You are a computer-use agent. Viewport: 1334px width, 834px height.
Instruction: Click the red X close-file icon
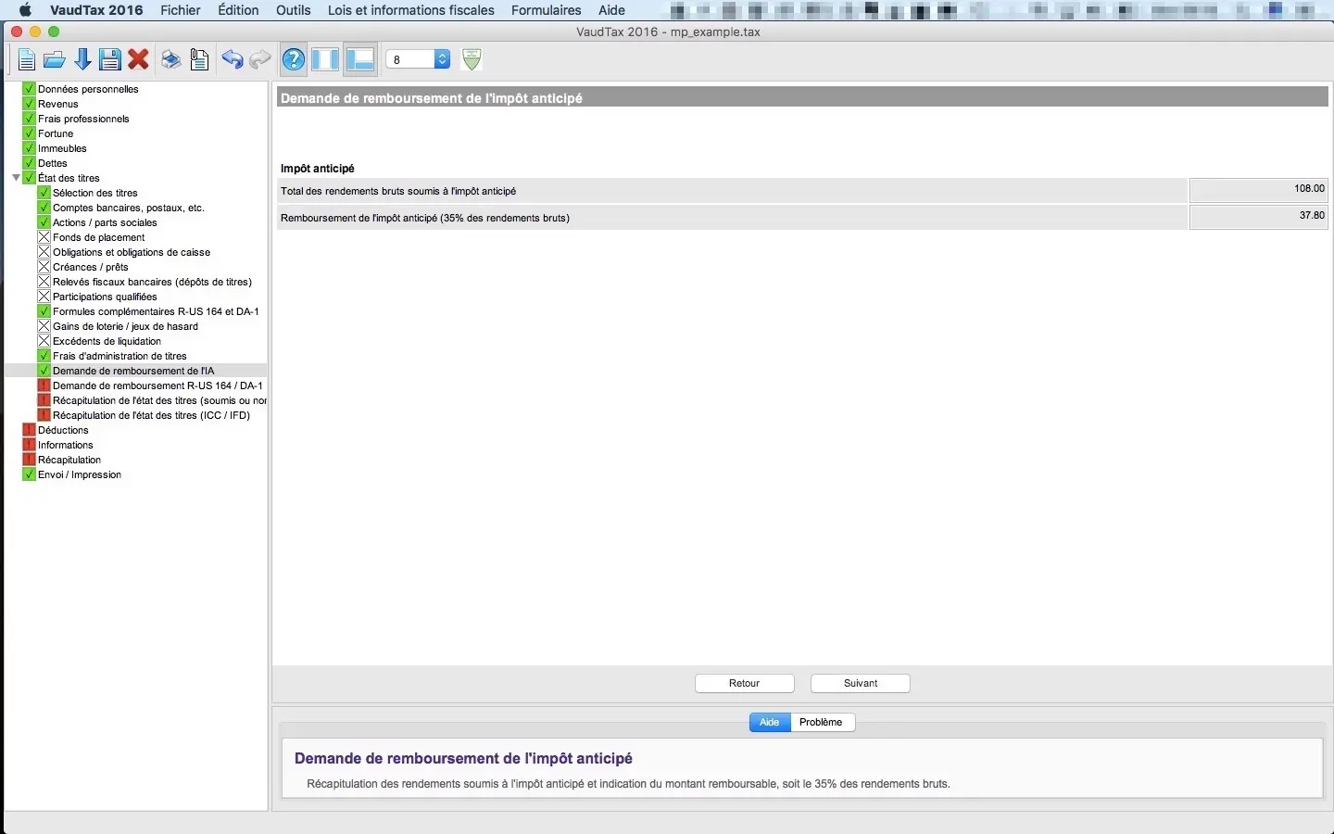(x=139, y=60)
